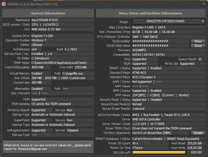This screenshot has width=208, height=157.
Task: Click the System Informations header
Action: 48,13
